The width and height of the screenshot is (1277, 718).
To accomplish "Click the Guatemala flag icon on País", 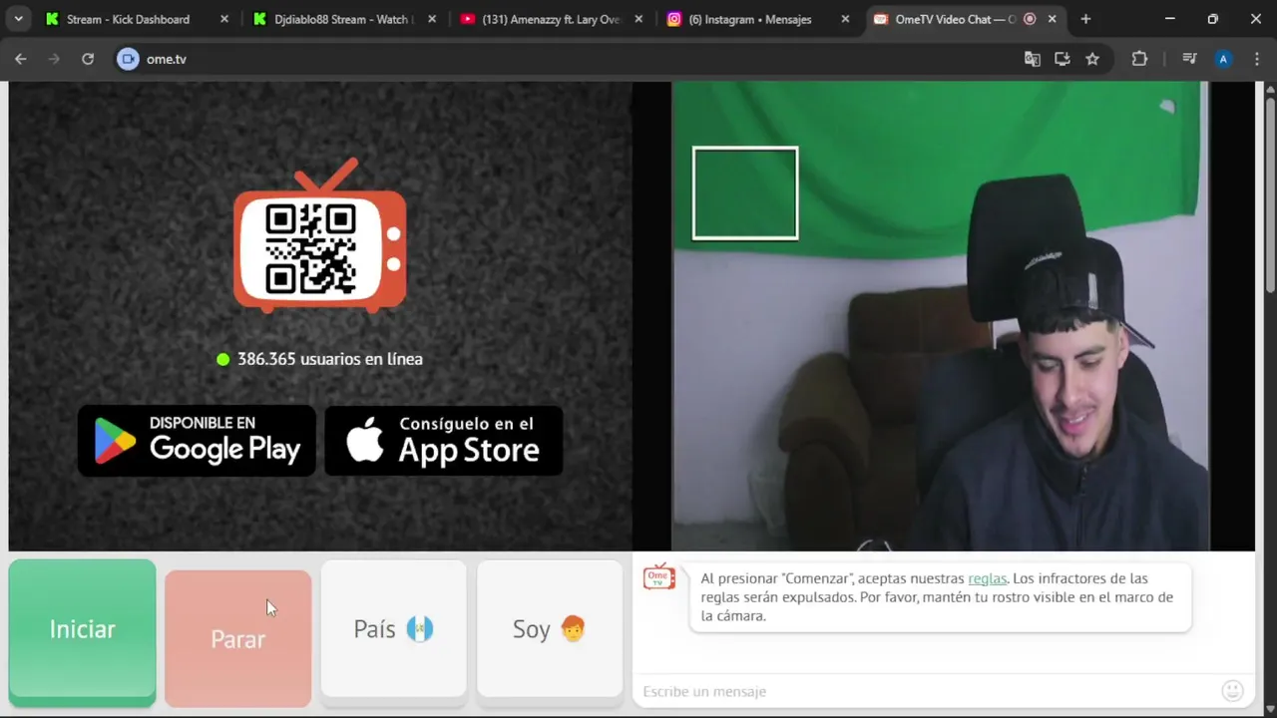I will coord(420,629).
